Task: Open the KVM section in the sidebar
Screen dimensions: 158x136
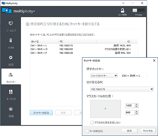Action: coord(11,44)
